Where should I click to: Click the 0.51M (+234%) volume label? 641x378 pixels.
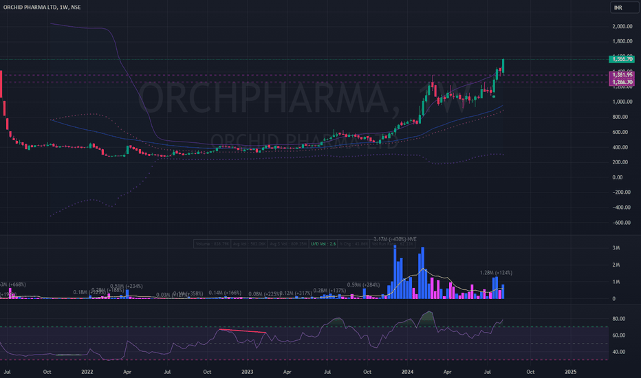pyautogui.click(x=127, y=286)
